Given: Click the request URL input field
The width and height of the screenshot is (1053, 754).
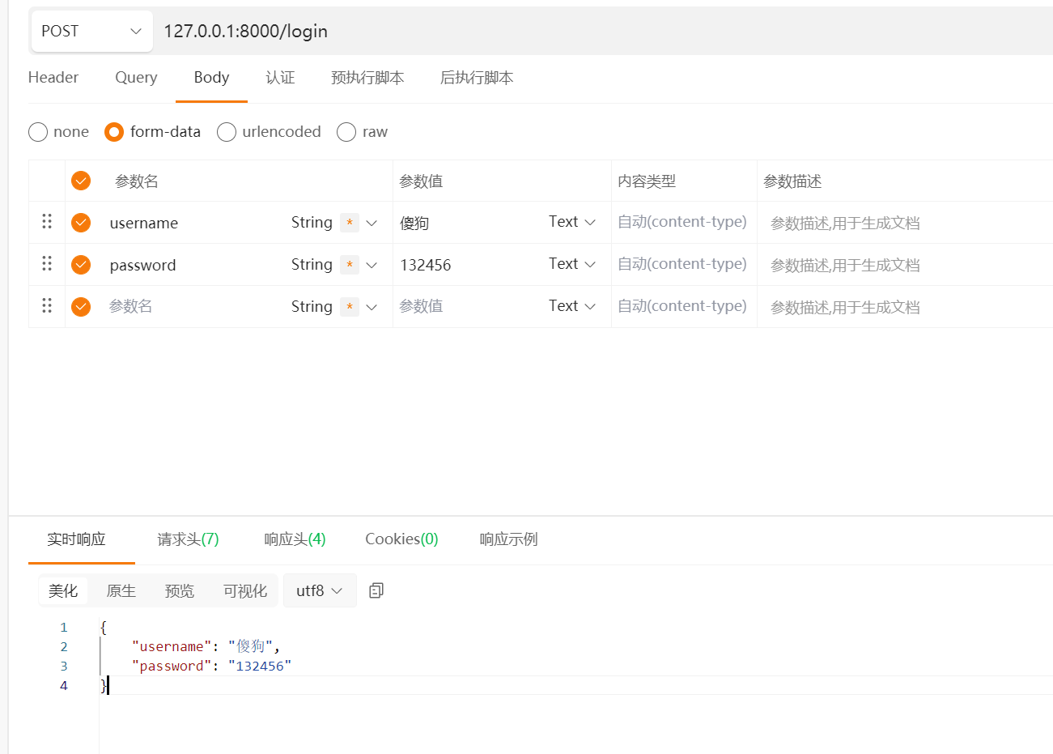Looking at the screenshot, I should click(x=567, y=31).
